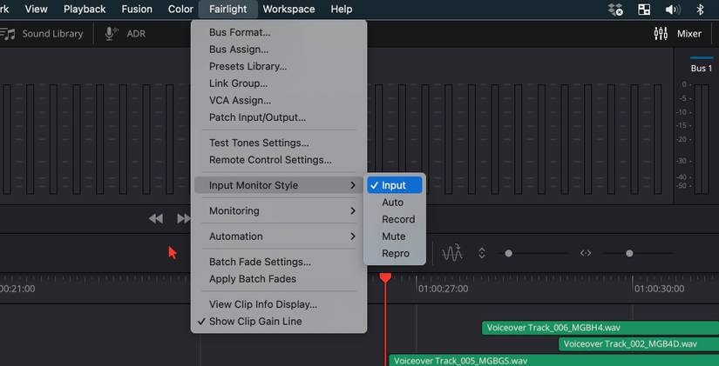
Task: Click the horizontal zoom arrows icon
Action: point(586,253)
